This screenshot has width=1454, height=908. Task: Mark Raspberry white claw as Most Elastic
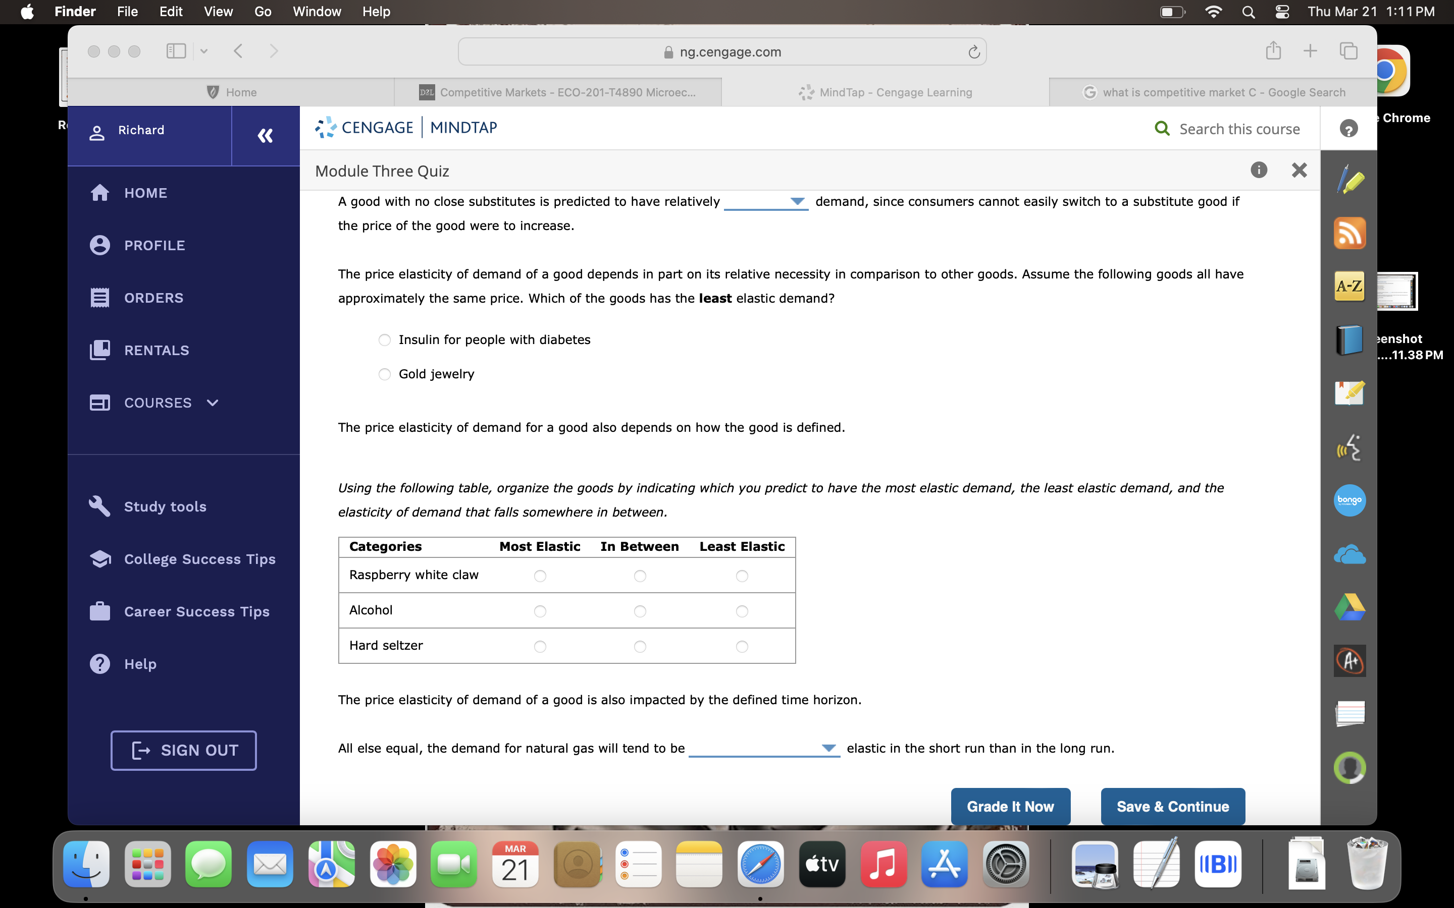point(540,576)
